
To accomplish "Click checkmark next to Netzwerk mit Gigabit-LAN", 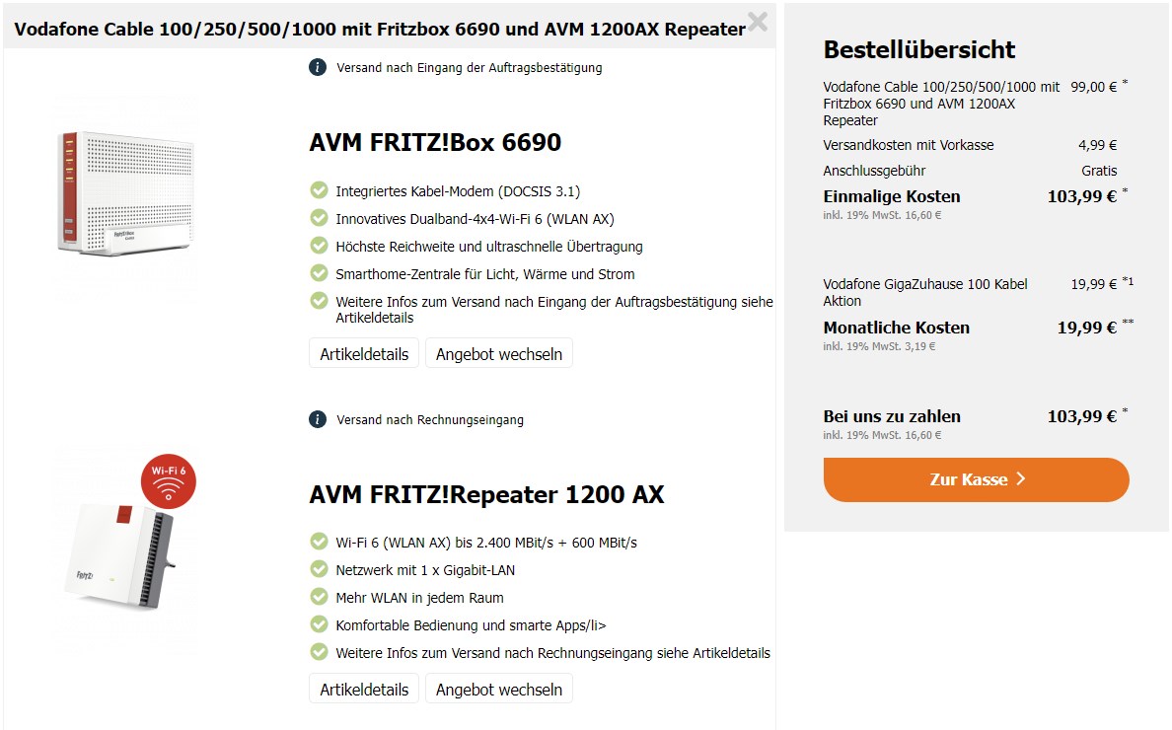I will point(319,569).
